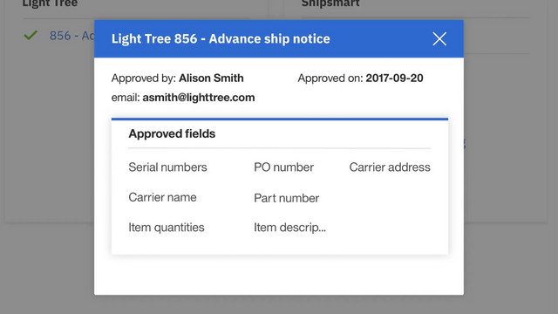Screen dimensions: 558x314
Task: Click the Approved by label
Action: pyautogui.click(x=143, y=78)
